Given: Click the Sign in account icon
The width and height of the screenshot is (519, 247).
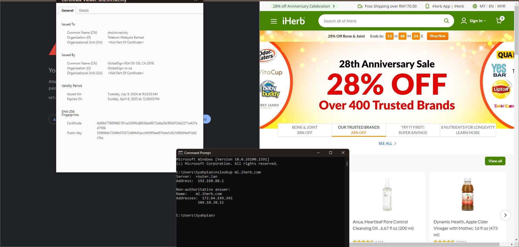Looking at the screenshot, I should point(464,21).
